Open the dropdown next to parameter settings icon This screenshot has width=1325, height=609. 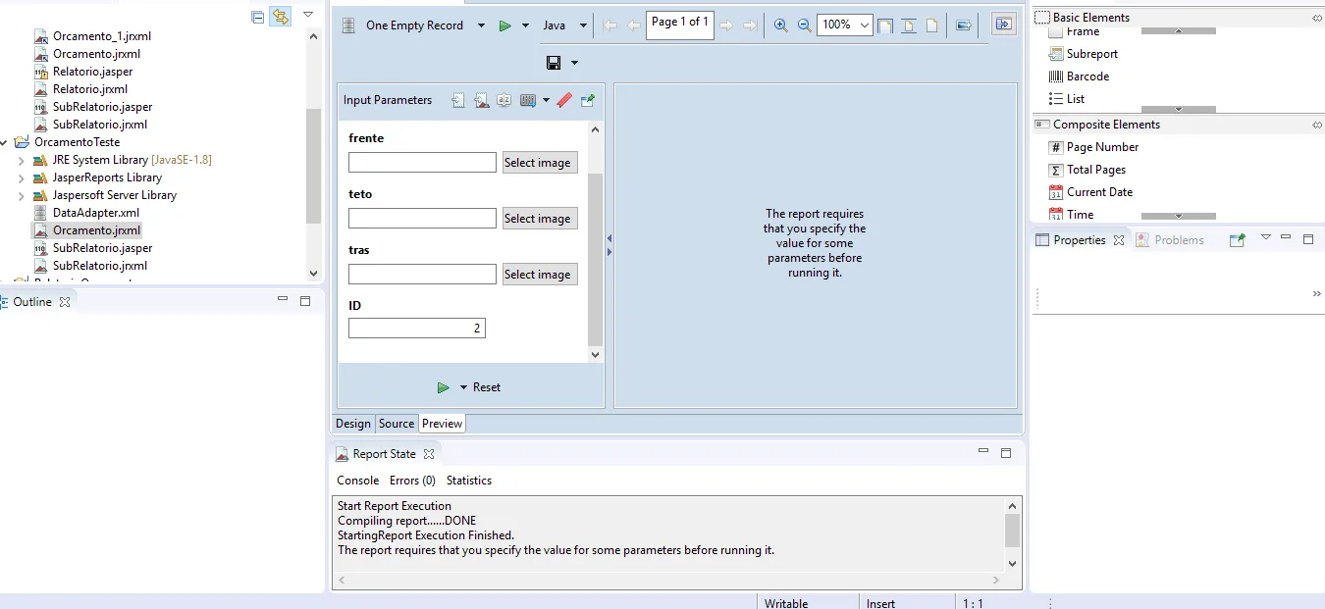[546, 100]
